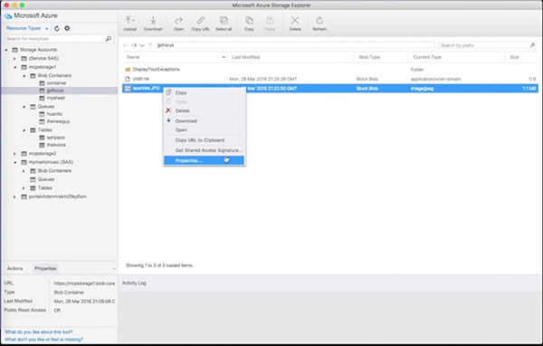Select Properties in the context menu

pos(205,160)
